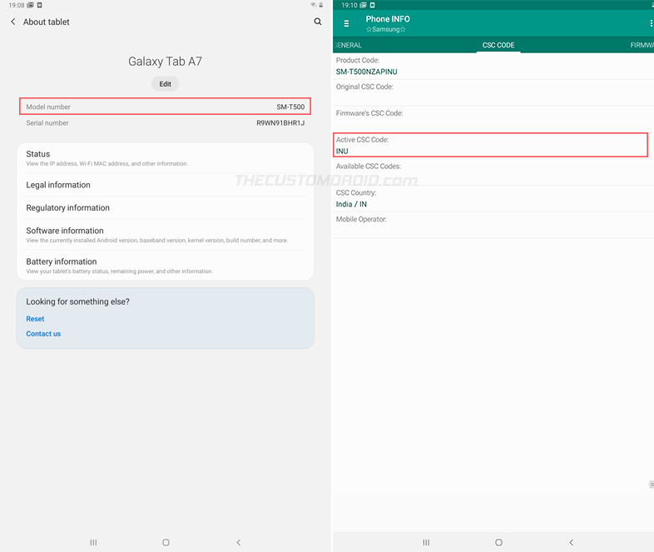Open the hamburger menu in Phone INFO

346,24
